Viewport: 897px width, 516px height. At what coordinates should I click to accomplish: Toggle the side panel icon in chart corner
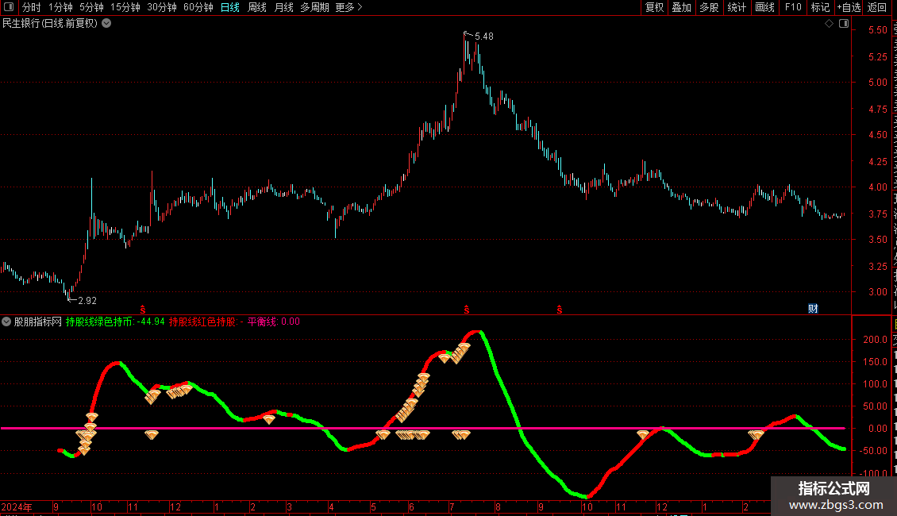point(844,24)
